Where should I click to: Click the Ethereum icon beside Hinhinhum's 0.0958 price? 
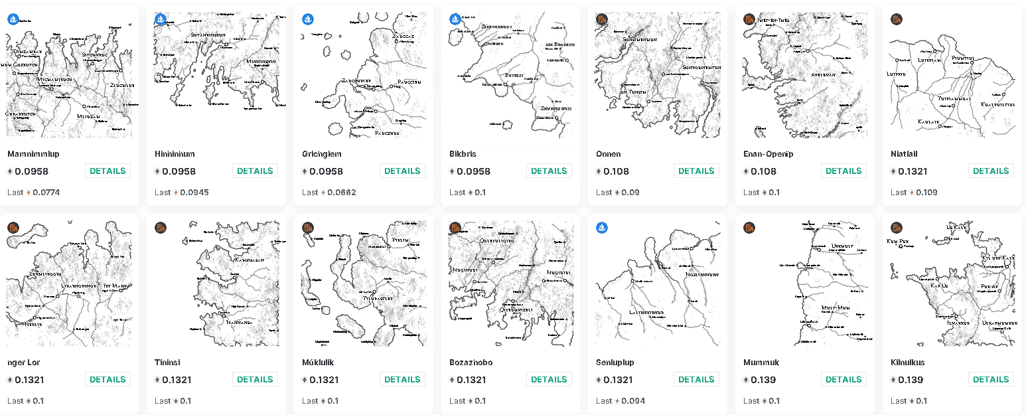point(157,171)
